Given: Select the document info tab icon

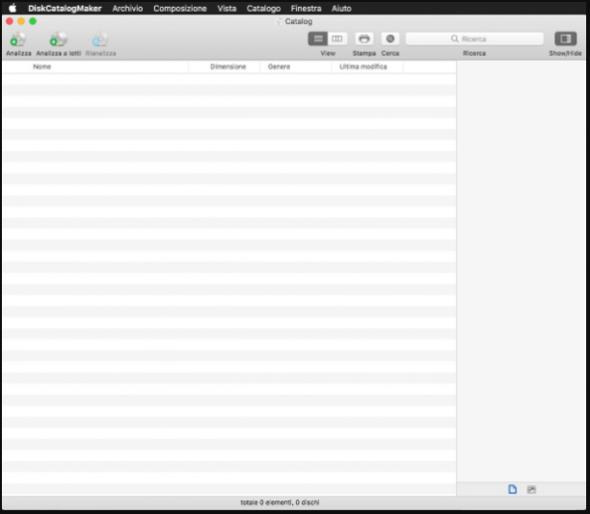Looking at the screenshot, I should coord(513,489).
